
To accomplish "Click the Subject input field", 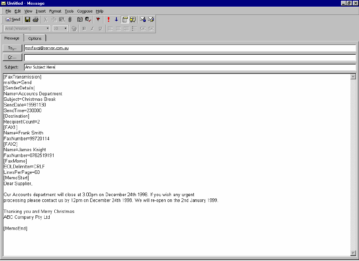I will [190, 67].
